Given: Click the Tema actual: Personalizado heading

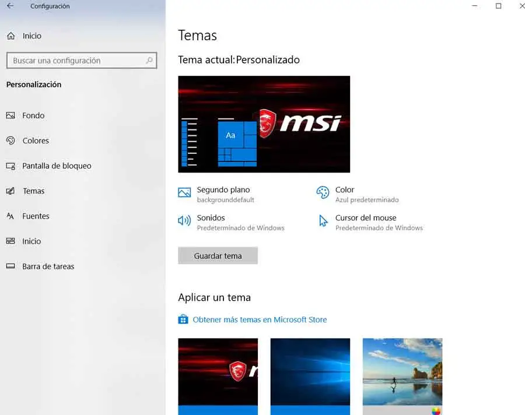Looking at the screenshot, I should pyautogui.click(x=239, y=60).
